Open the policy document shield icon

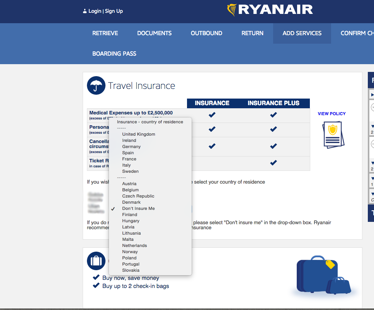pos(332,134)
